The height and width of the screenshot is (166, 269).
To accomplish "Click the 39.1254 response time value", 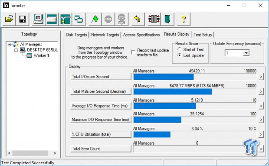I will click(x=197, y=114).
